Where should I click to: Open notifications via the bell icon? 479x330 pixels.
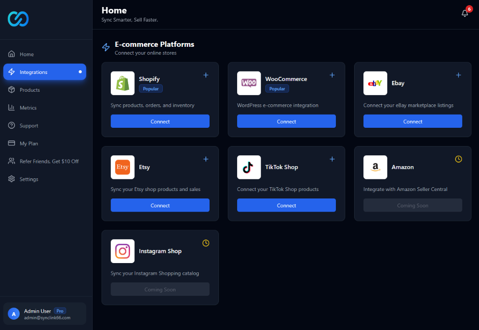tap(464, 13)
